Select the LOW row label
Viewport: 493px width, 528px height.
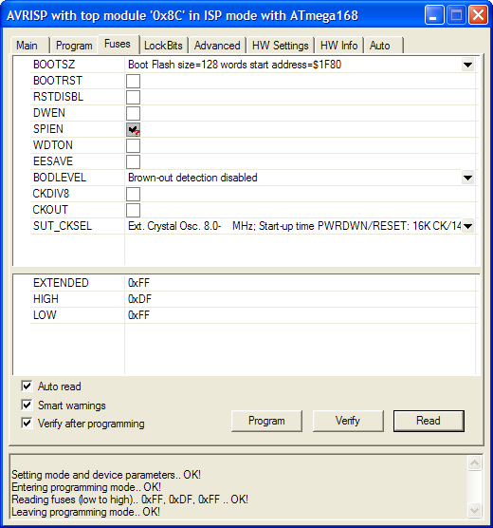[45, 315]
